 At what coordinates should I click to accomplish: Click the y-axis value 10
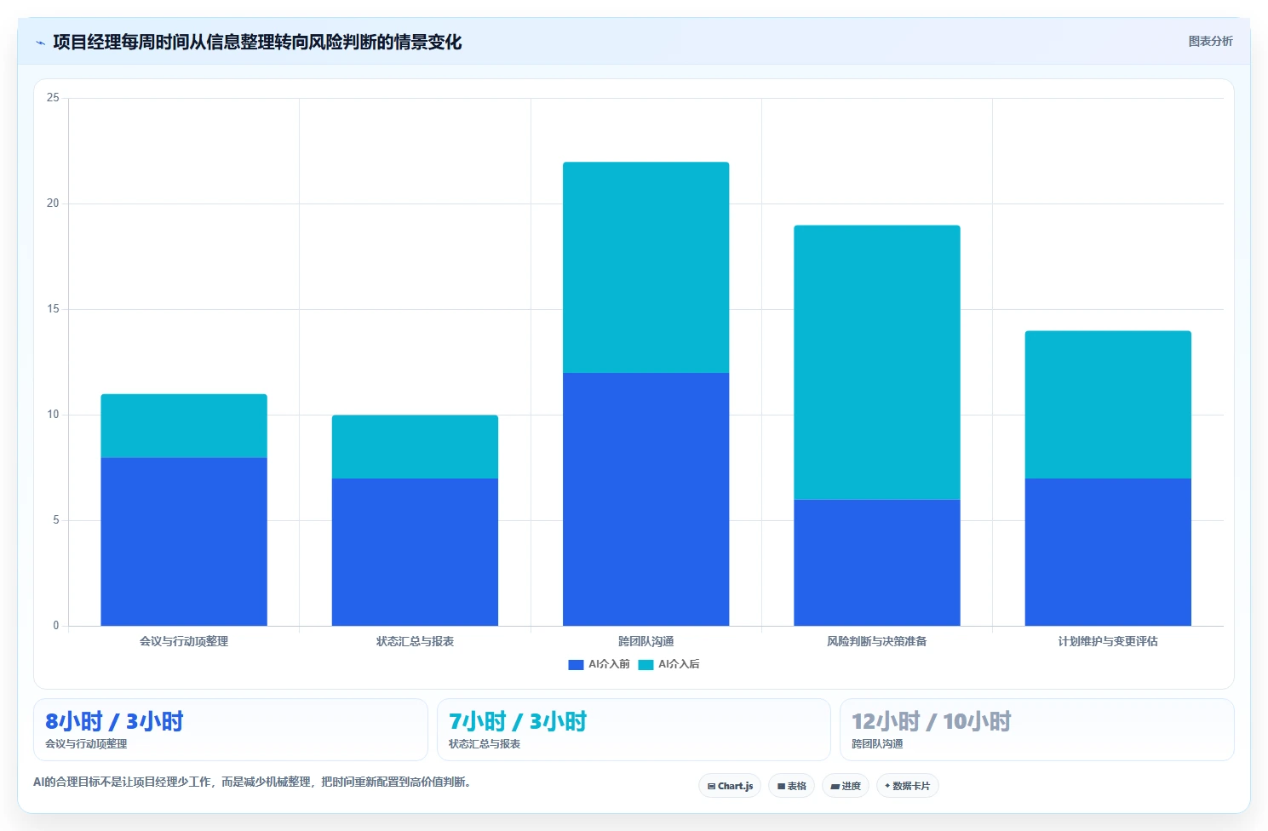(53, 415)
